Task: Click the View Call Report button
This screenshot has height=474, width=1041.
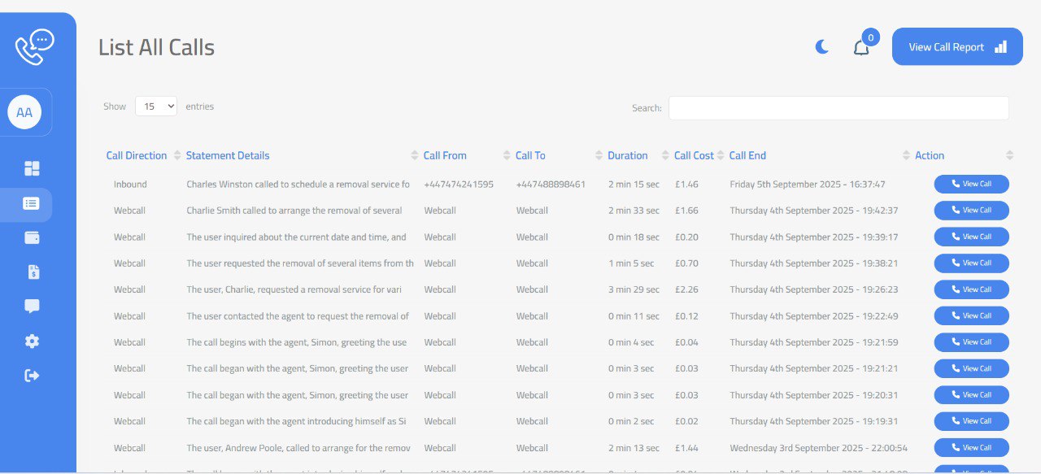Action: pyautogui.click(x=957, y=46)
